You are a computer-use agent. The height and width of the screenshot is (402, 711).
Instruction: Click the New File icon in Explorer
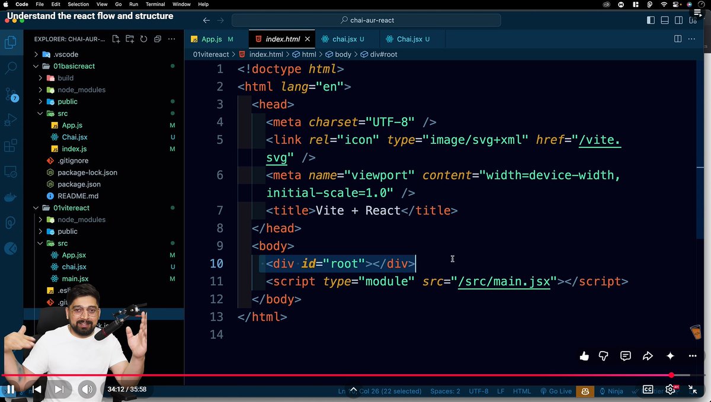point(116,39)
